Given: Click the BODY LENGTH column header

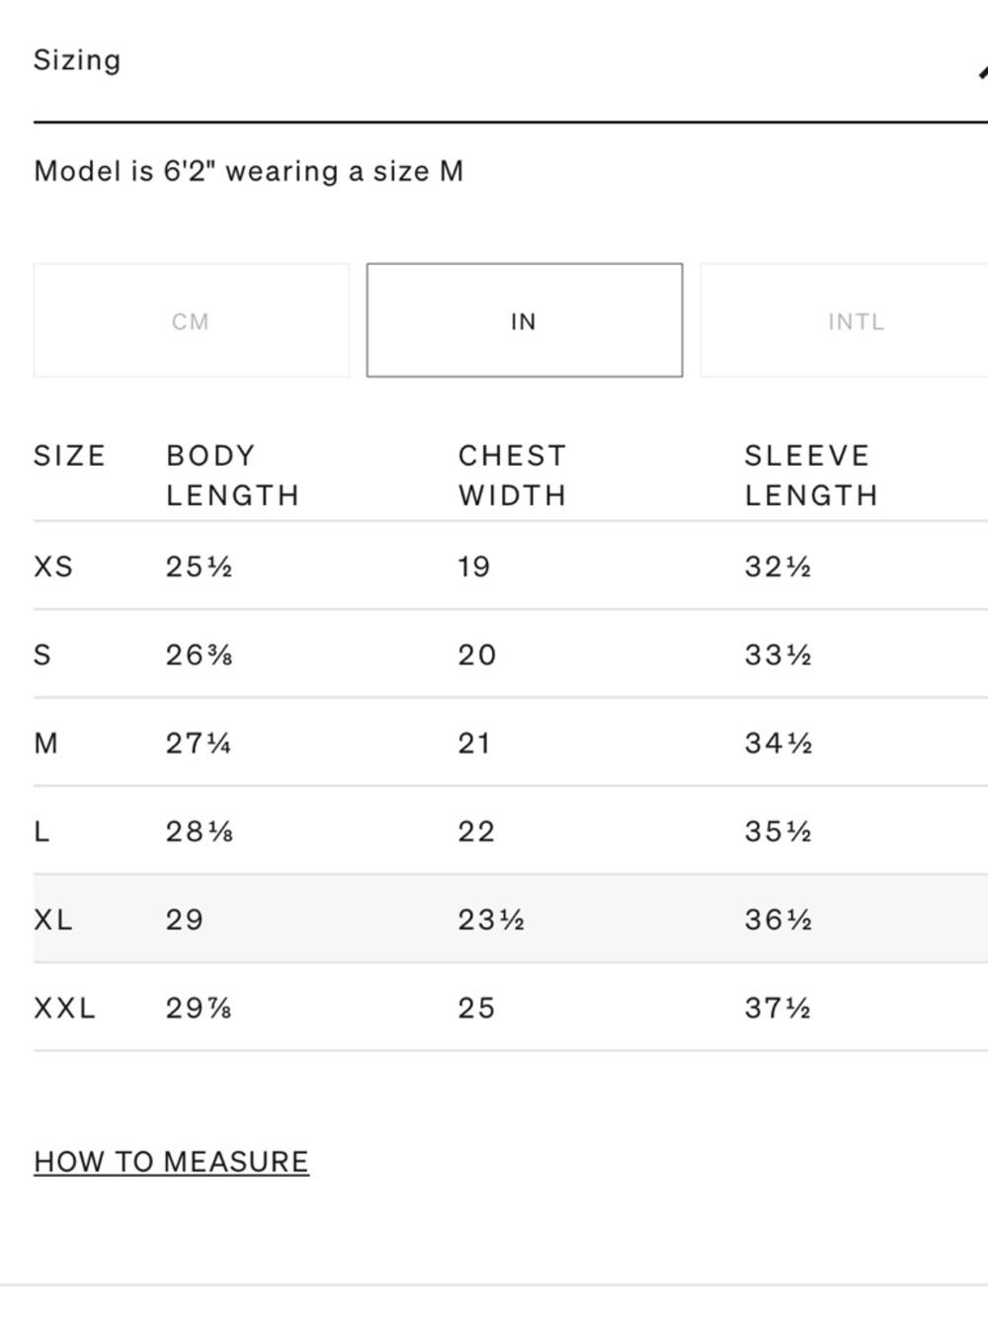Looking at the screenshot, I should point(232,476).
